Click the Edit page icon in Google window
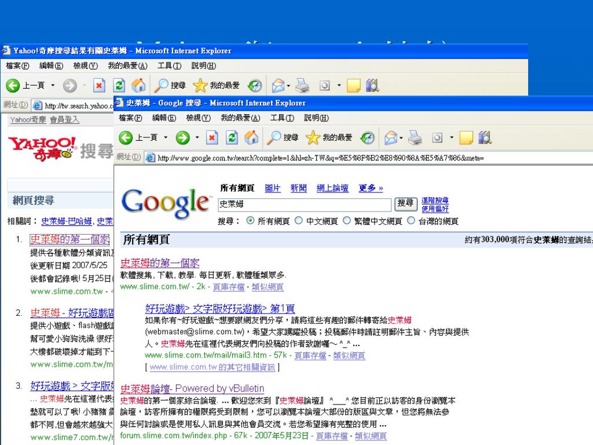 point(437,138)
